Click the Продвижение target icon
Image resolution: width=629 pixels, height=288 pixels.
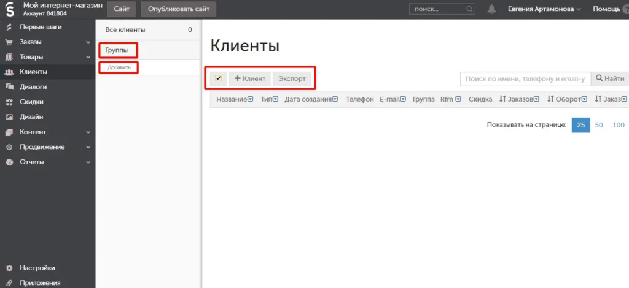[x=9, y=147]
